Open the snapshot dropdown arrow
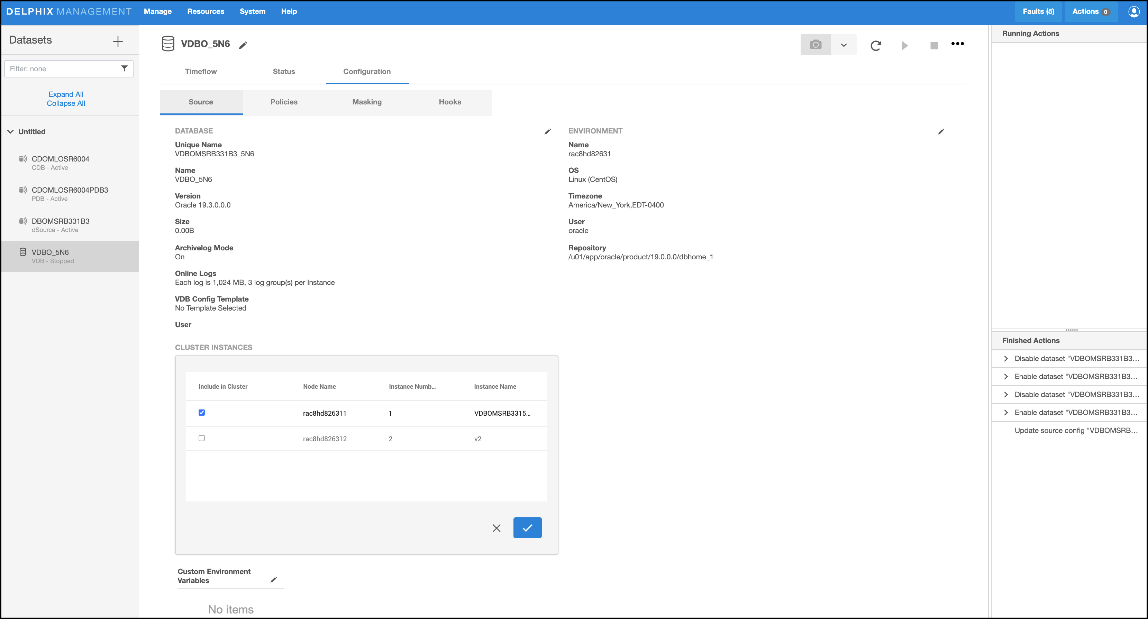Viewport: 1148px width, 619px height. [843, 45]
